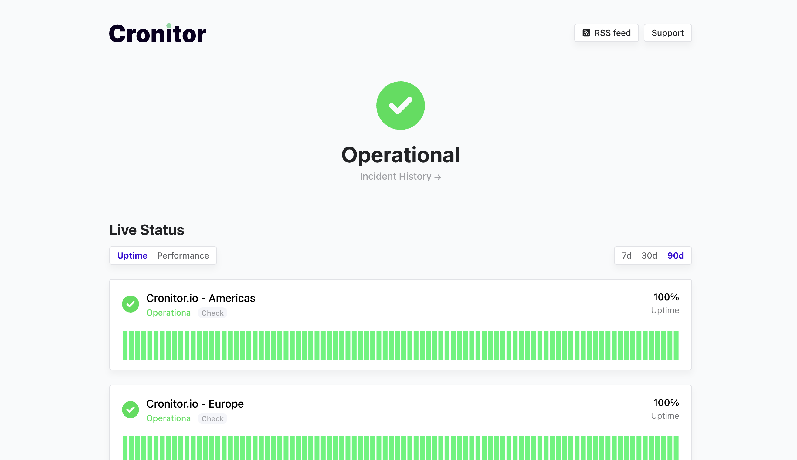Screen dimensions: 797x460
Task: Switch to the Performance tab
Action: pos(183,255)
